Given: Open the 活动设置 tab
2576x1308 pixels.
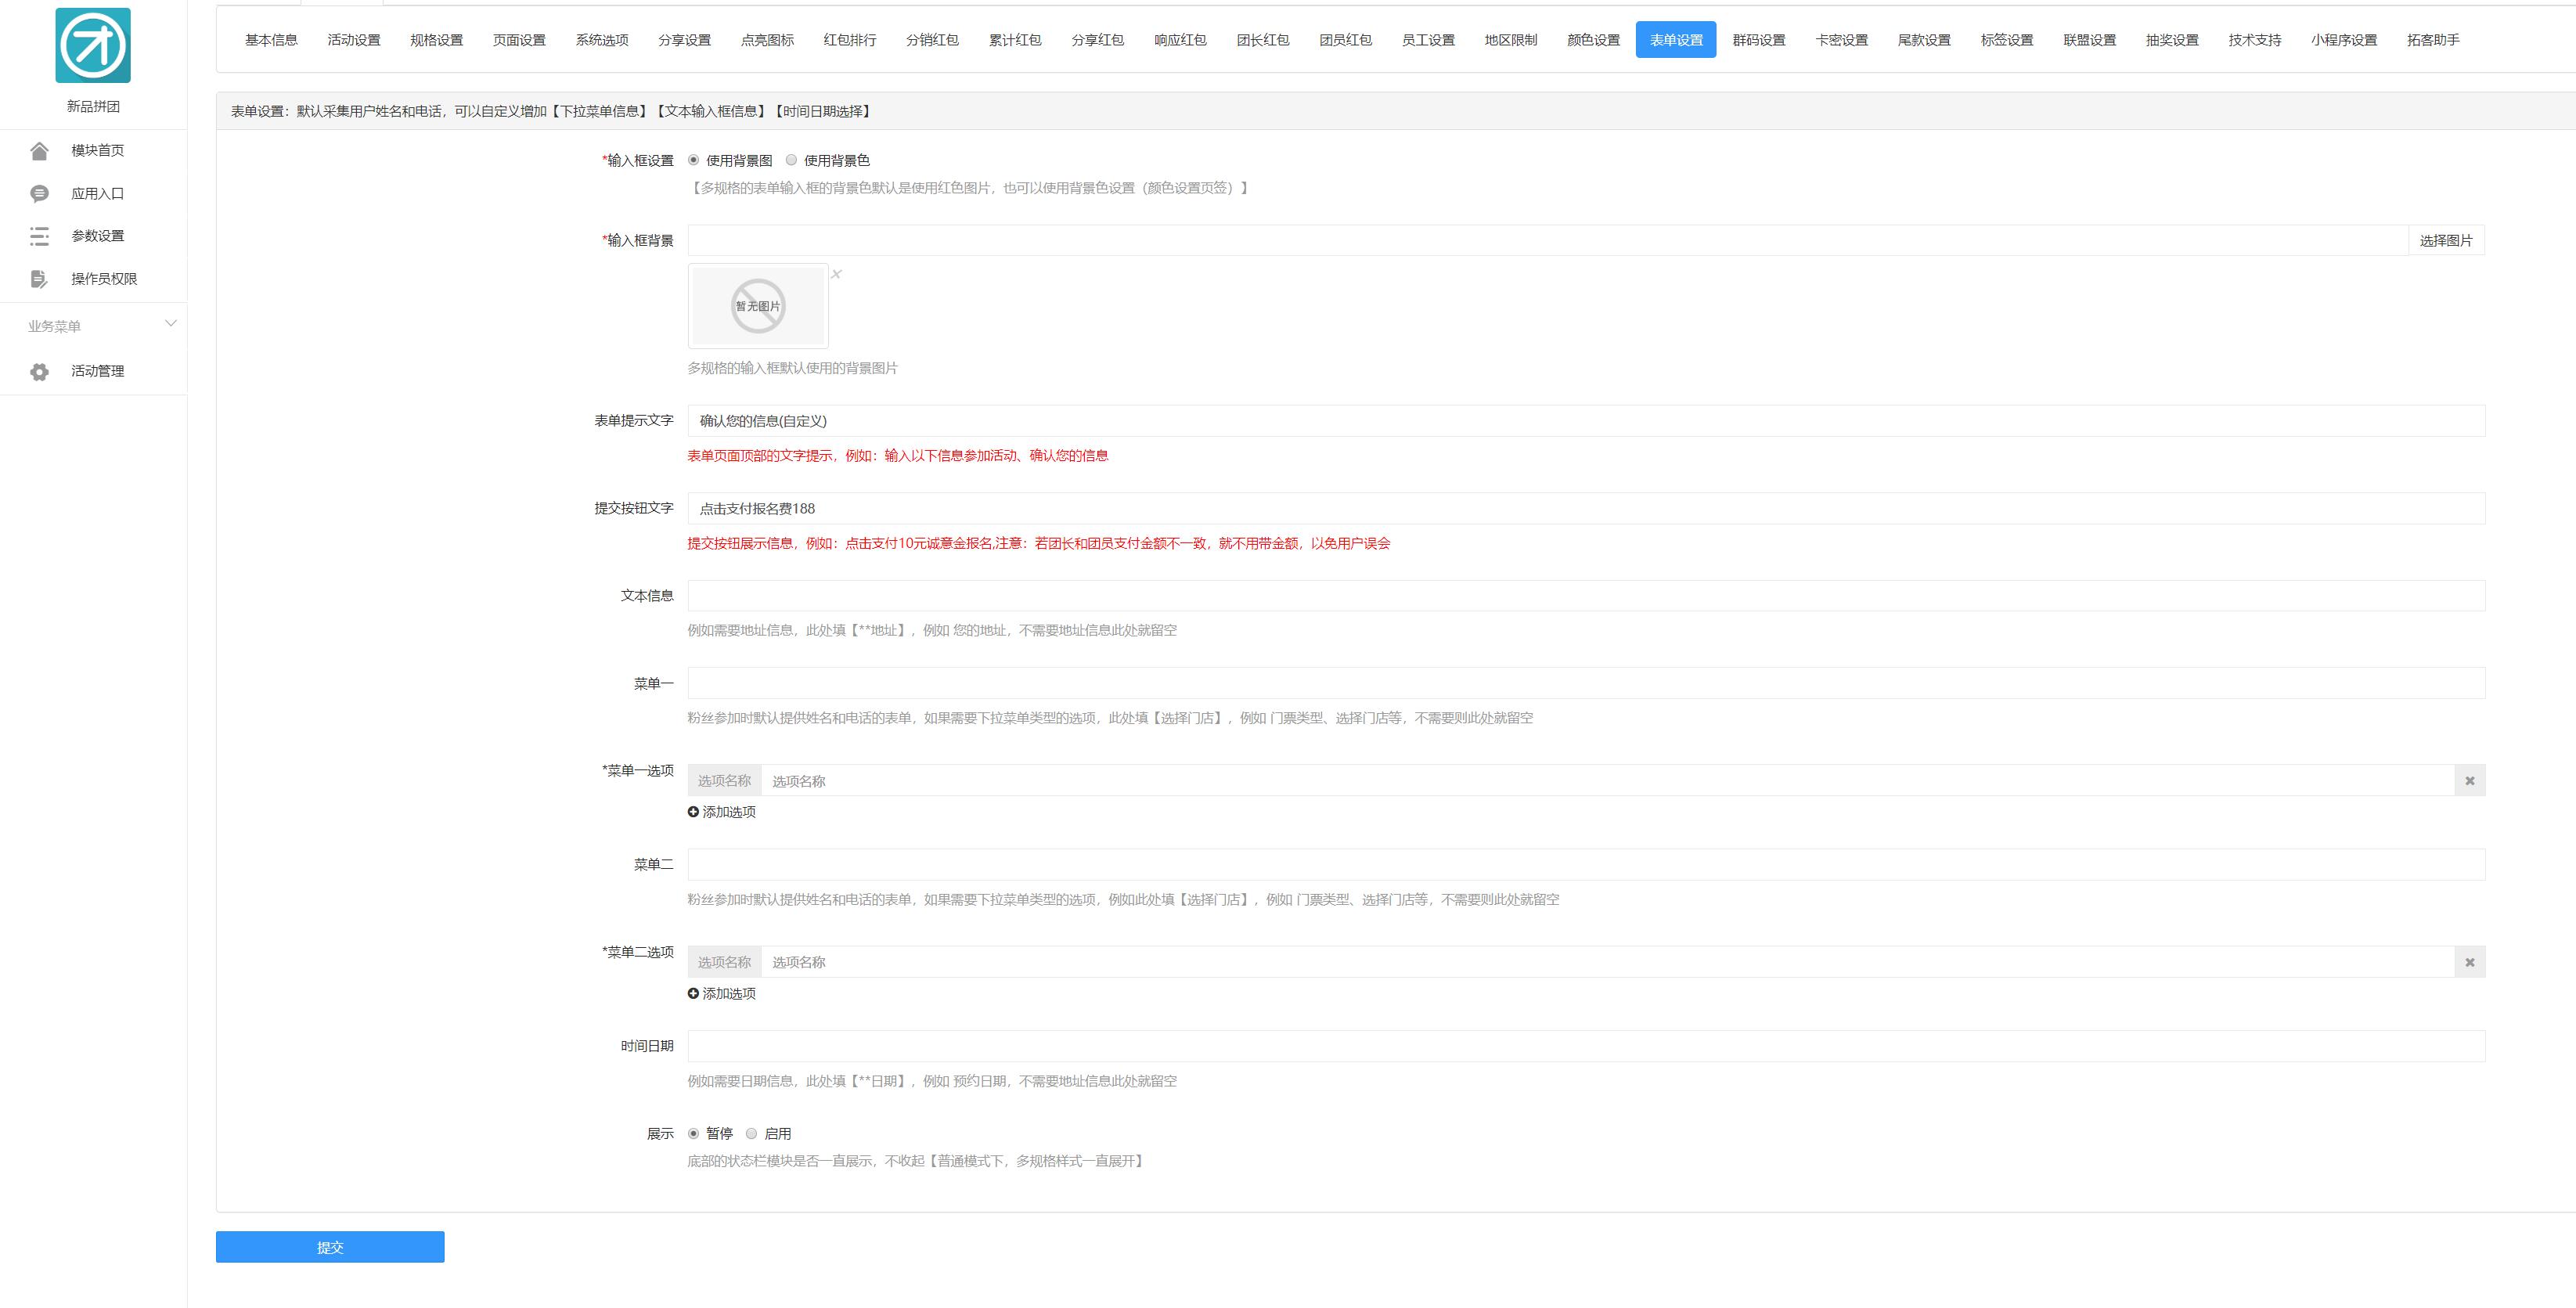Looking at the screenshot, I should click(x=354, y=40).
